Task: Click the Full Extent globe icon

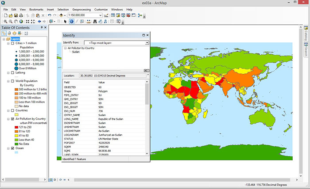Action: tap(21, 22)
